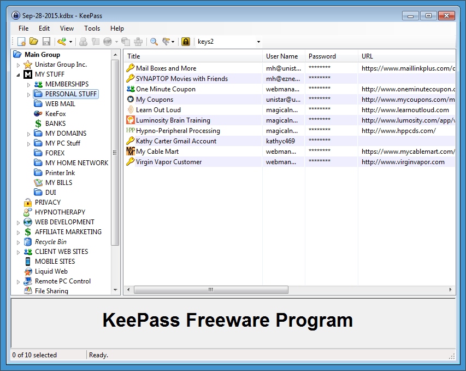Sort entries by URL column header
The width and height of the screenshot is (466, 371).
pos(407,56)
